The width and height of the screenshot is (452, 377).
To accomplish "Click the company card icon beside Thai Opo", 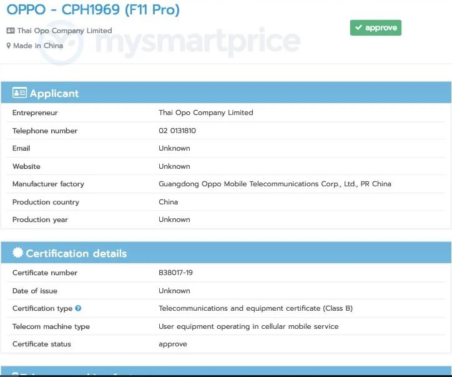I will 11,31.
